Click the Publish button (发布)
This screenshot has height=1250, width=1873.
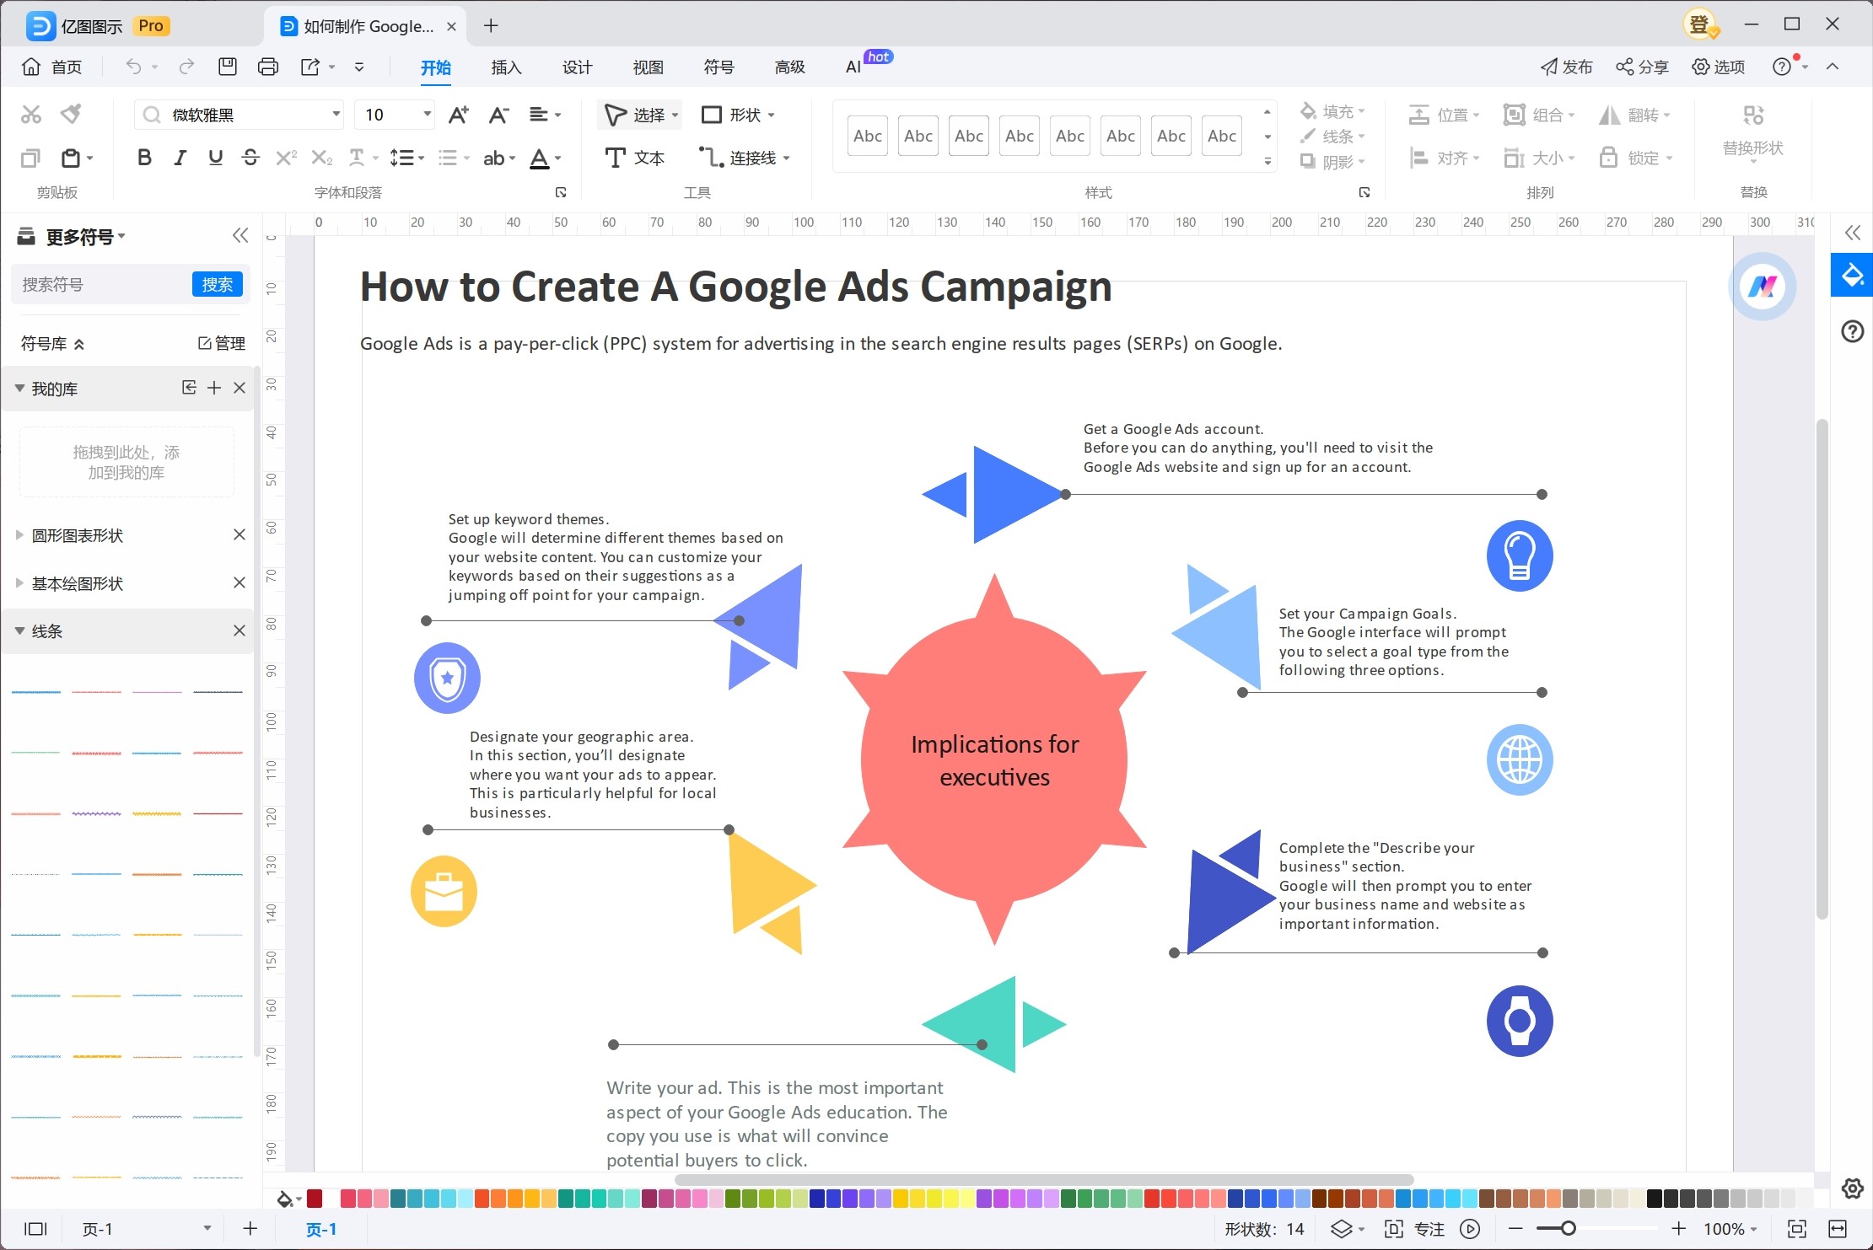point(1566,67)
